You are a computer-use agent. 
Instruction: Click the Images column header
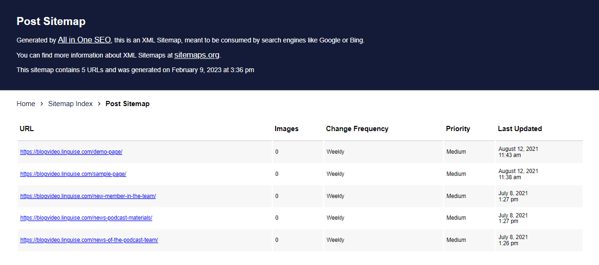tap(287, 129)
